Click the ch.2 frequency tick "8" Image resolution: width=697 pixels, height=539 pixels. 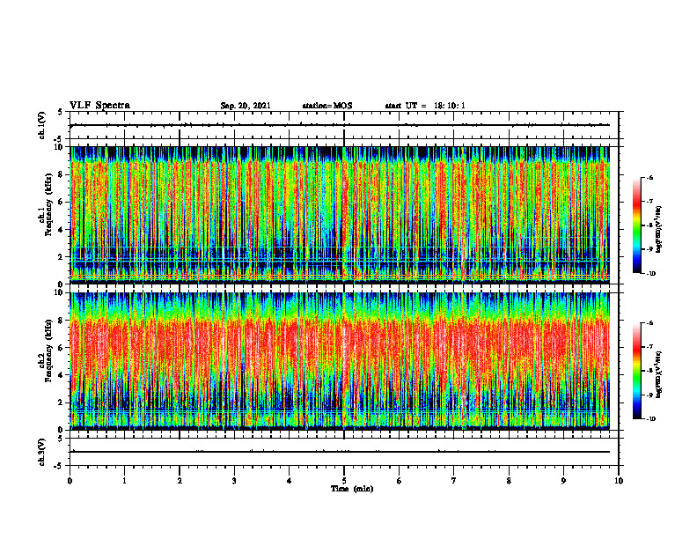62,321
